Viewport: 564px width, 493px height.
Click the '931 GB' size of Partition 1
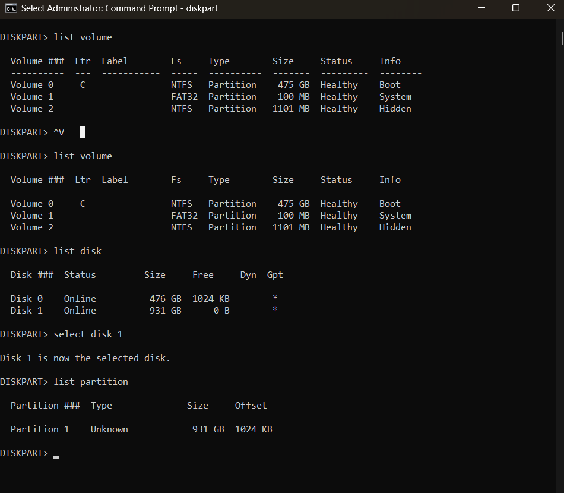click(x=208, y=429)
